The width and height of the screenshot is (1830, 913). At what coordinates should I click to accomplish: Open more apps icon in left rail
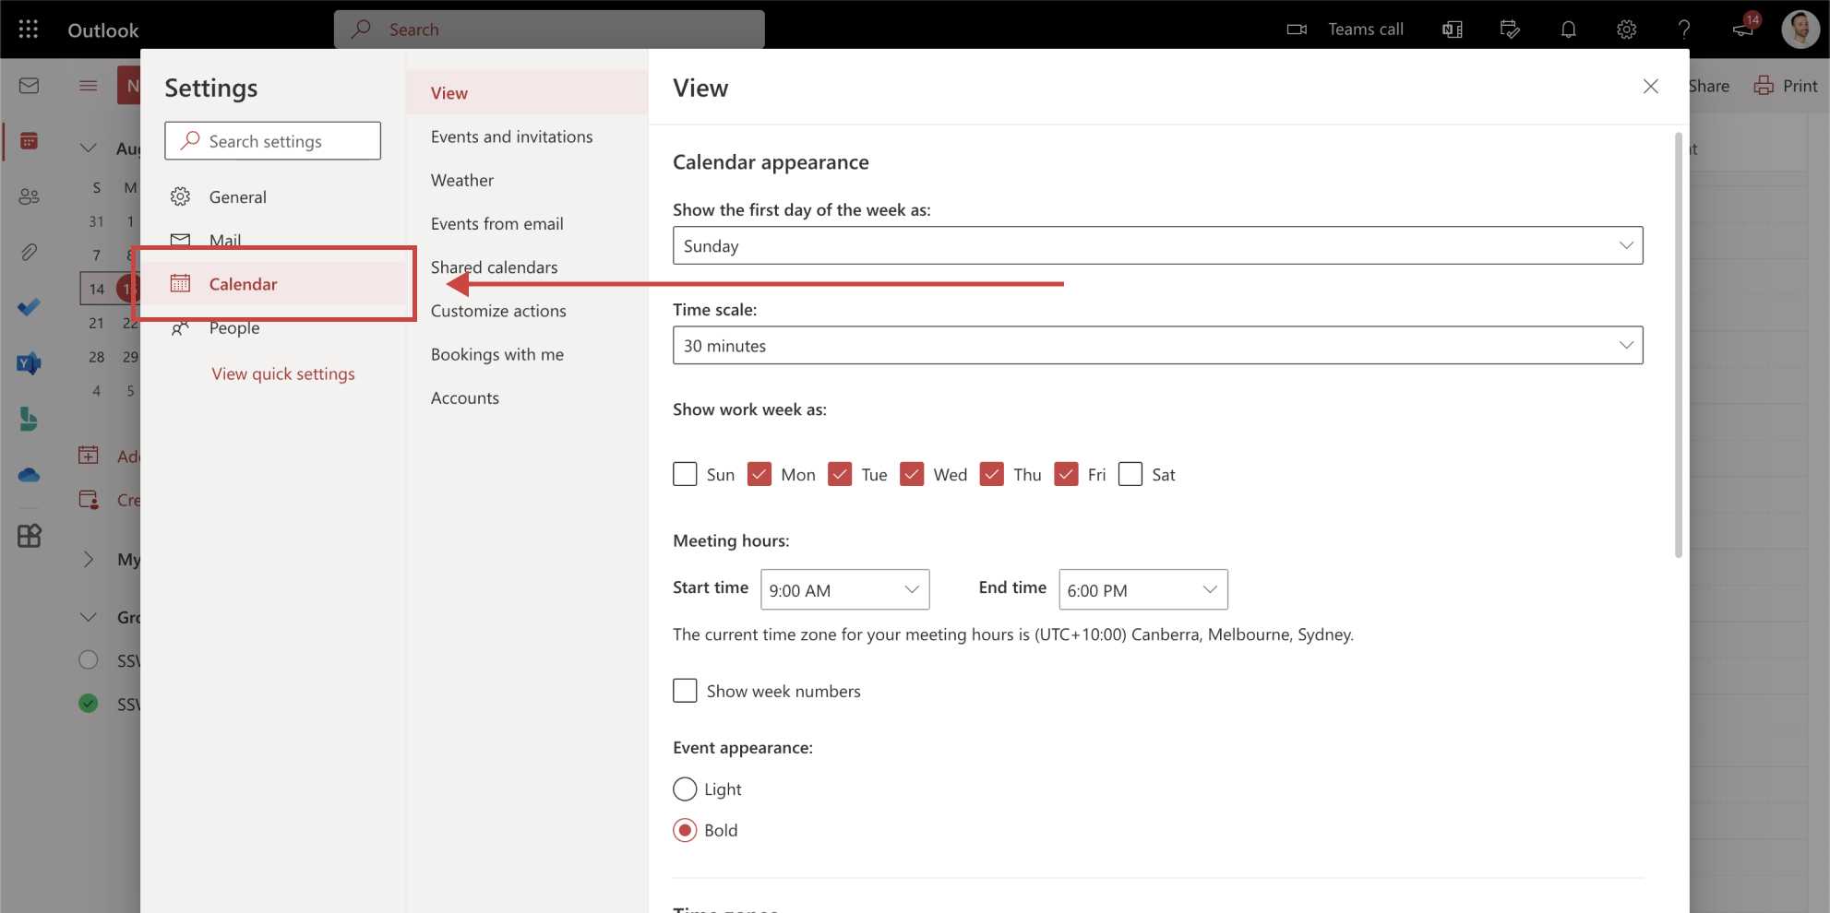click(x=29, y=536)
